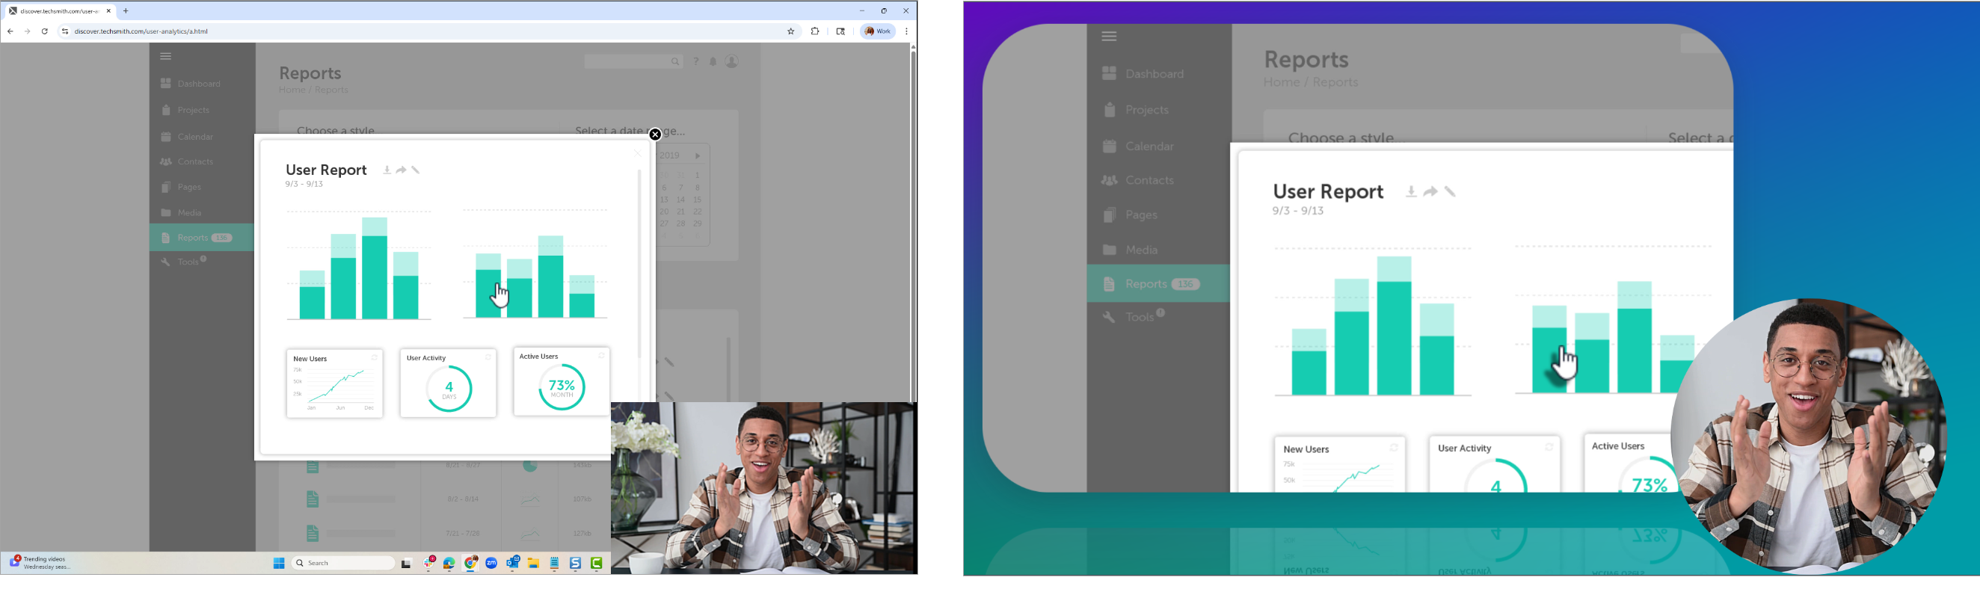Viewport: 1980px width, 589px height.
Task: Open notifications with the bell icon
Action: tap(713, 61)
